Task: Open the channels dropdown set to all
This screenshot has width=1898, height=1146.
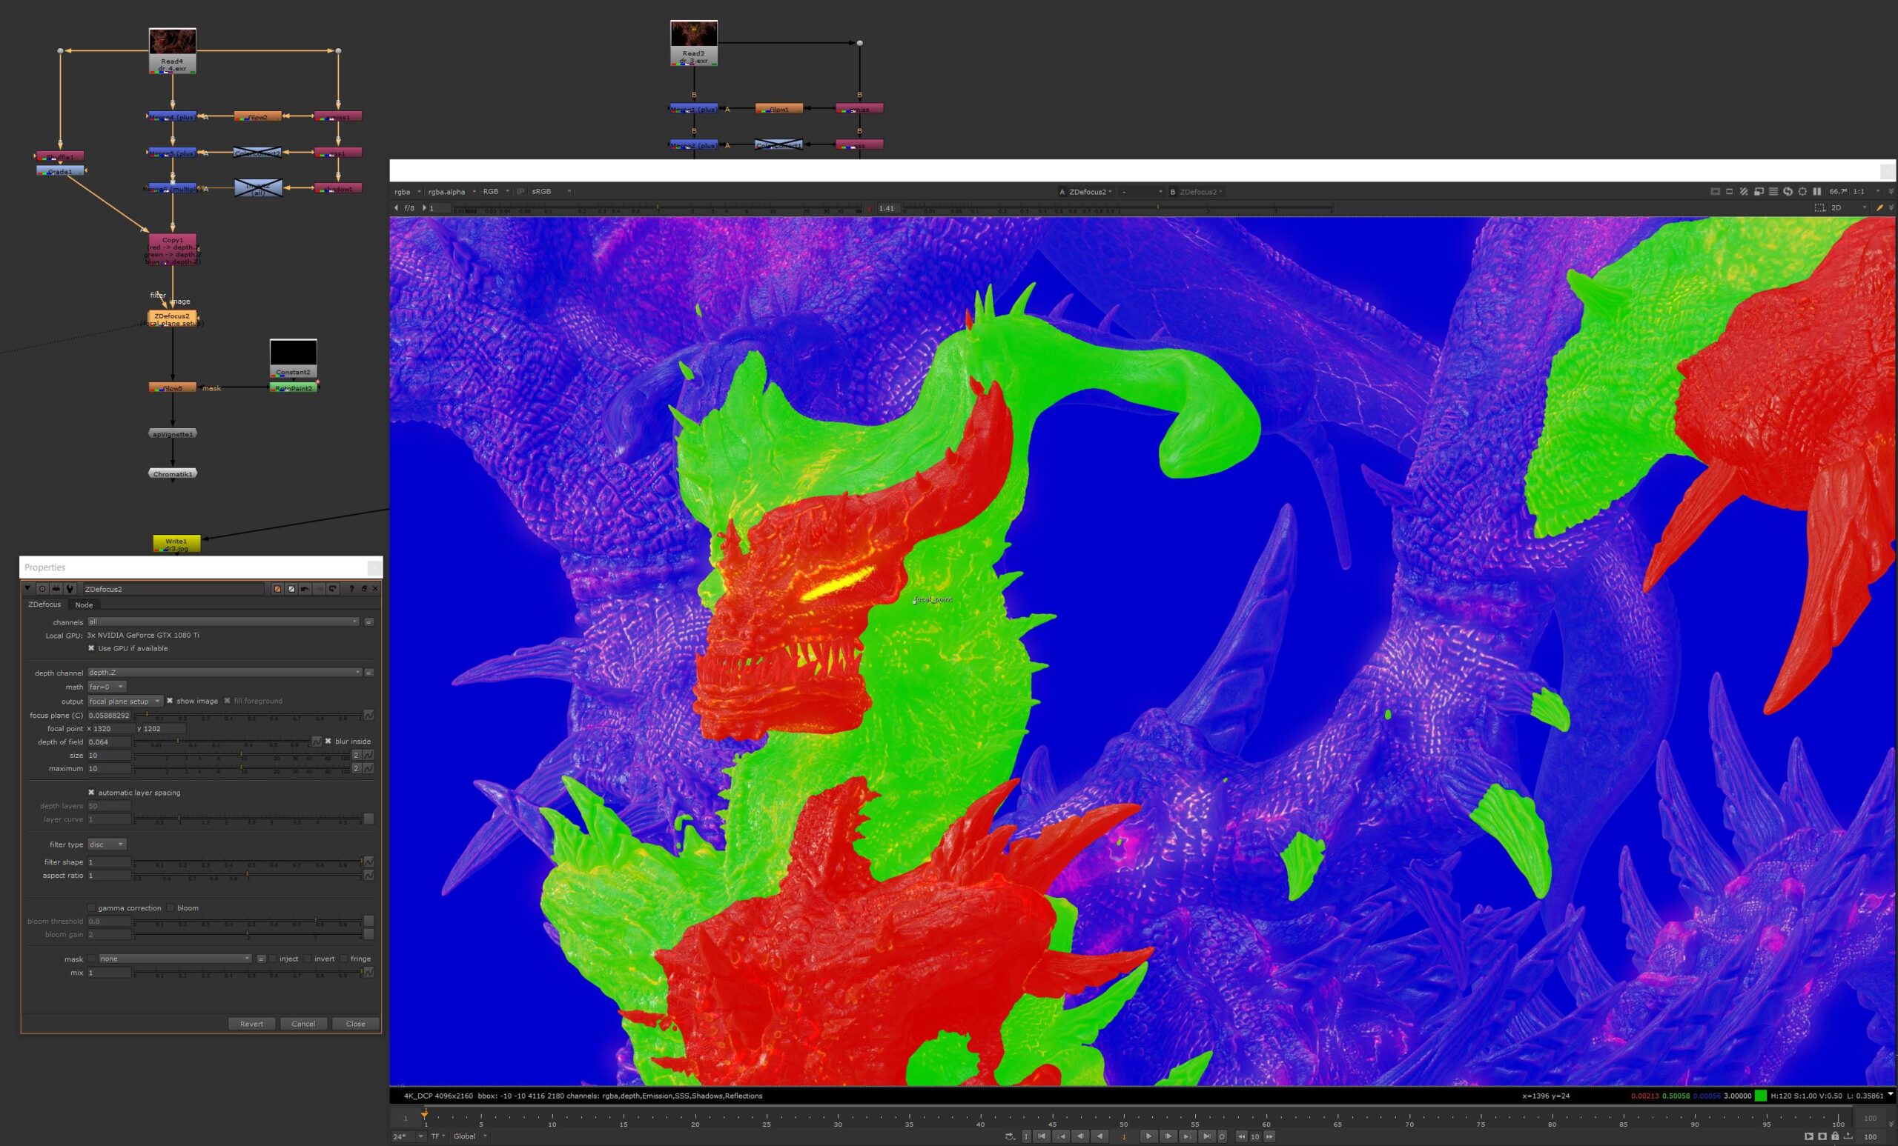Action: 223,621
